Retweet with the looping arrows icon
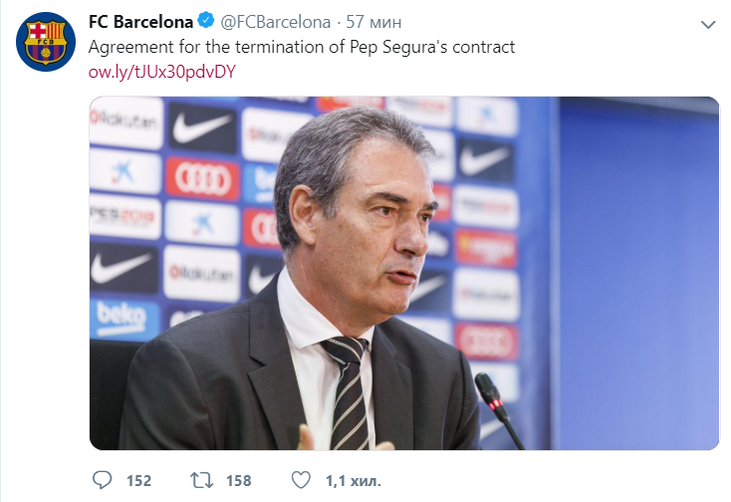731x502 pixels. pos(201,480)
